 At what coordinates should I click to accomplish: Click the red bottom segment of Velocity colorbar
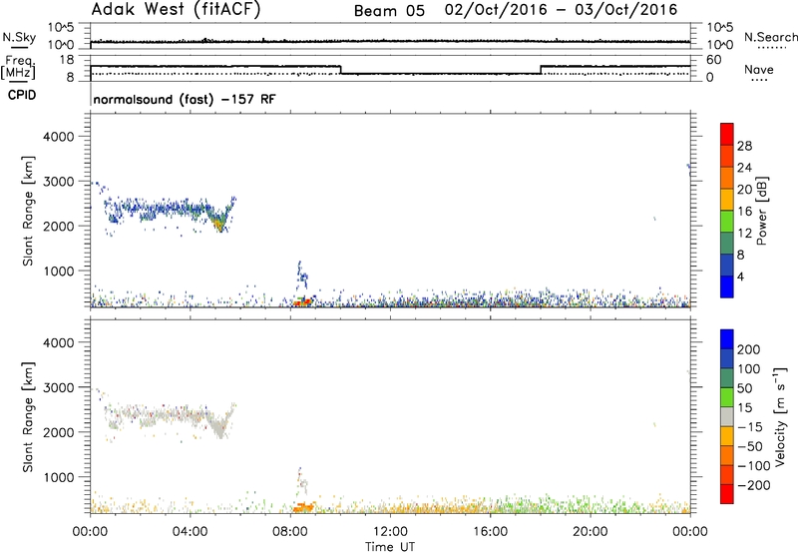(x=727, y=494)
